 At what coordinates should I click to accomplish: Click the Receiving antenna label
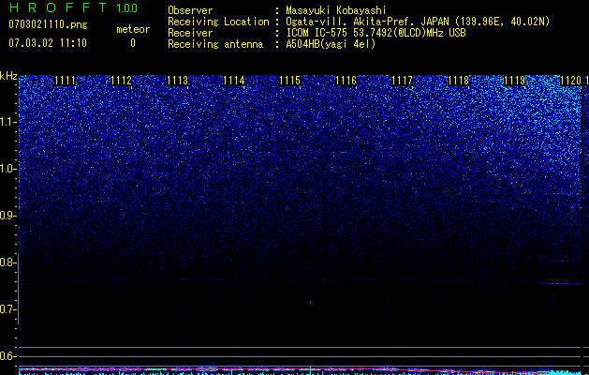(215, 44)
